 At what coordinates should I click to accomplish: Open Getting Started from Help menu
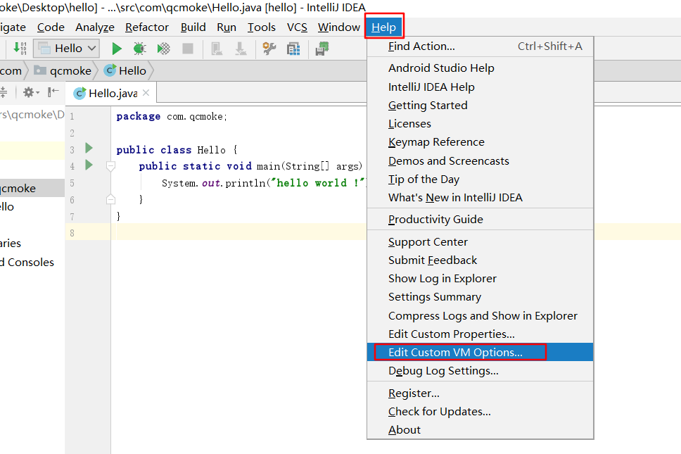pos(480,105)
